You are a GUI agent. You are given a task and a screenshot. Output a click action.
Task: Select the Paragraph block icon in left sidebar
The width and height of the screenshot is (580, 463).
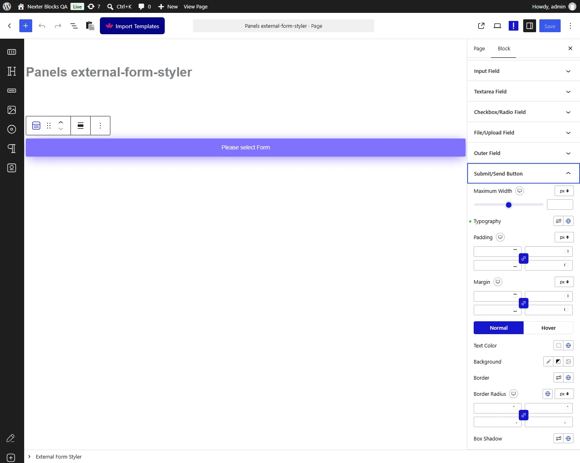[12, 149]
